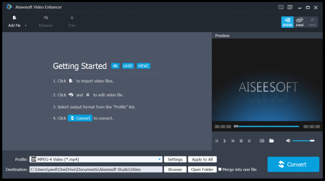Click the Getting Started heading

coord(80,66)
